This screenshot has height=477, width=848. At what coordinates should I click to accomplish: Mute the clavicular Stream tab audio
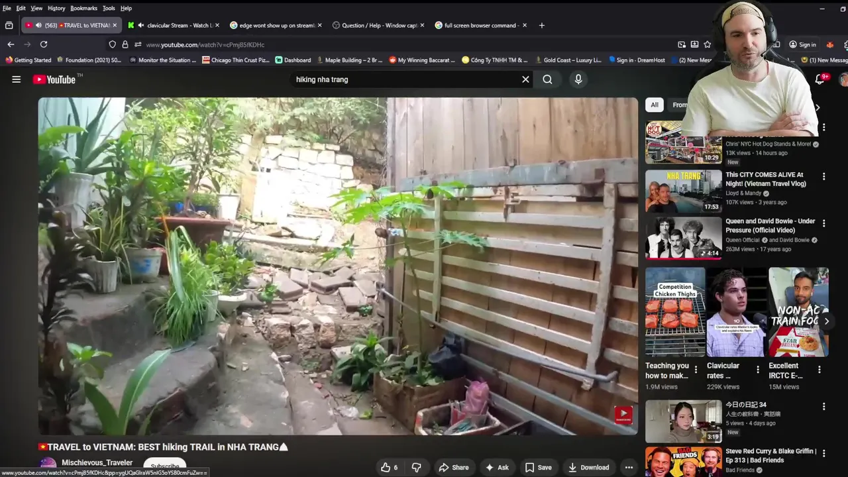click(x=141, y=25)
